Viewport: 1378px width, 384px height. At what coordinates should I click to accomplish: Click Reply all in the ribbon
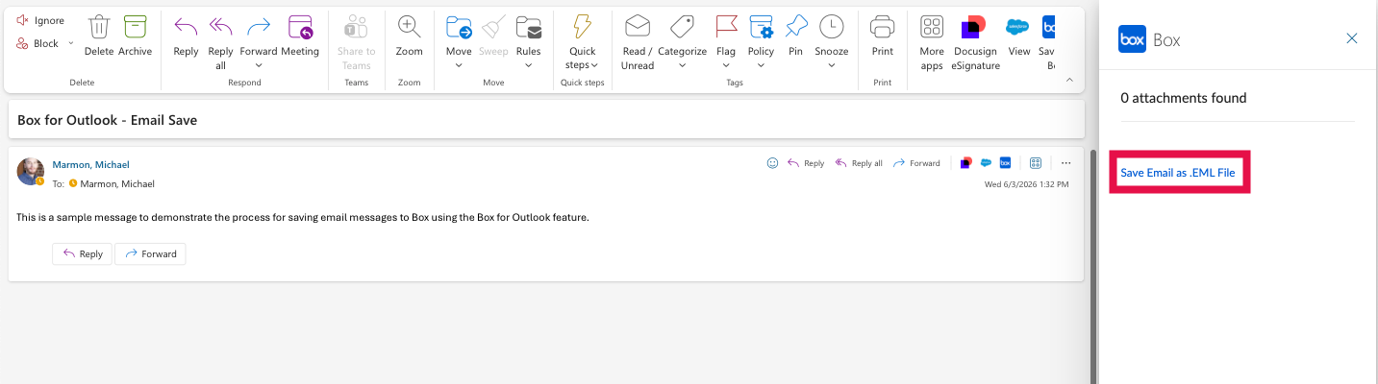point(220,43)
